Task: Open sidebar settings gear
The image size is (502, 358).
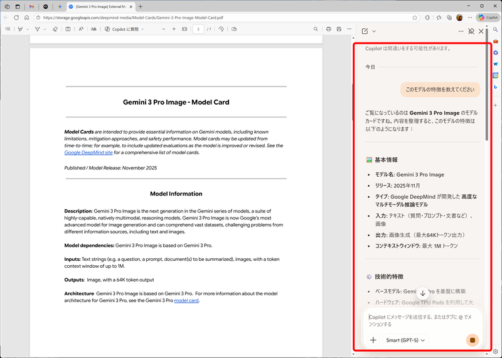Action: pyautogui.click(x=495, y=352)
